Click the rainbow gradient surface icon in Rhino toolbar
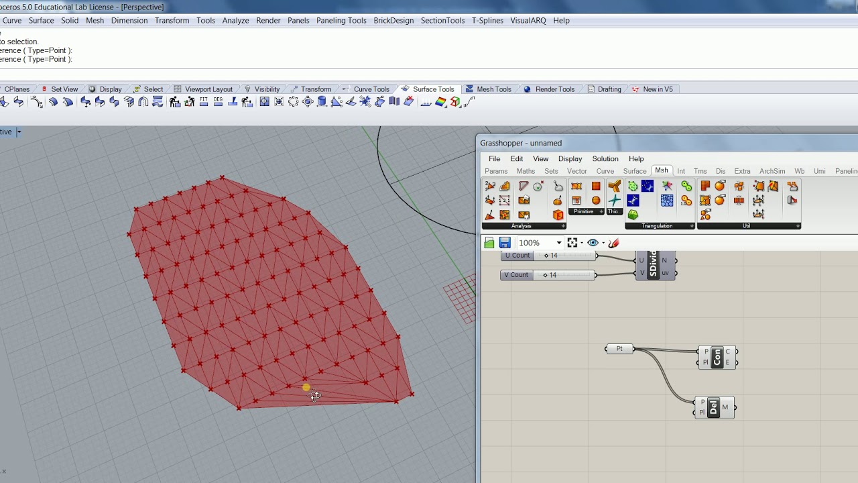 click(440, 102)
